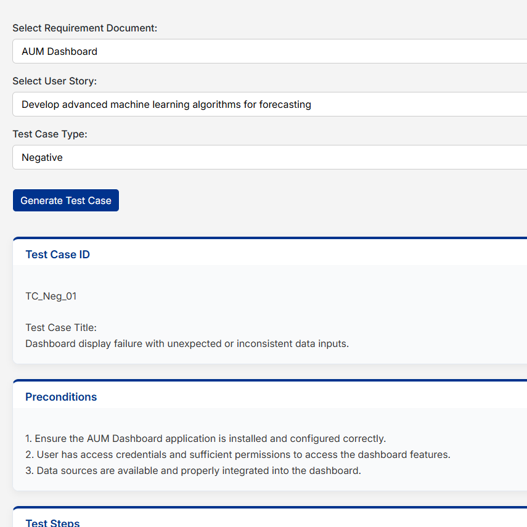
Task: Click precondition 1 about installed application
Action: (205, 439)
